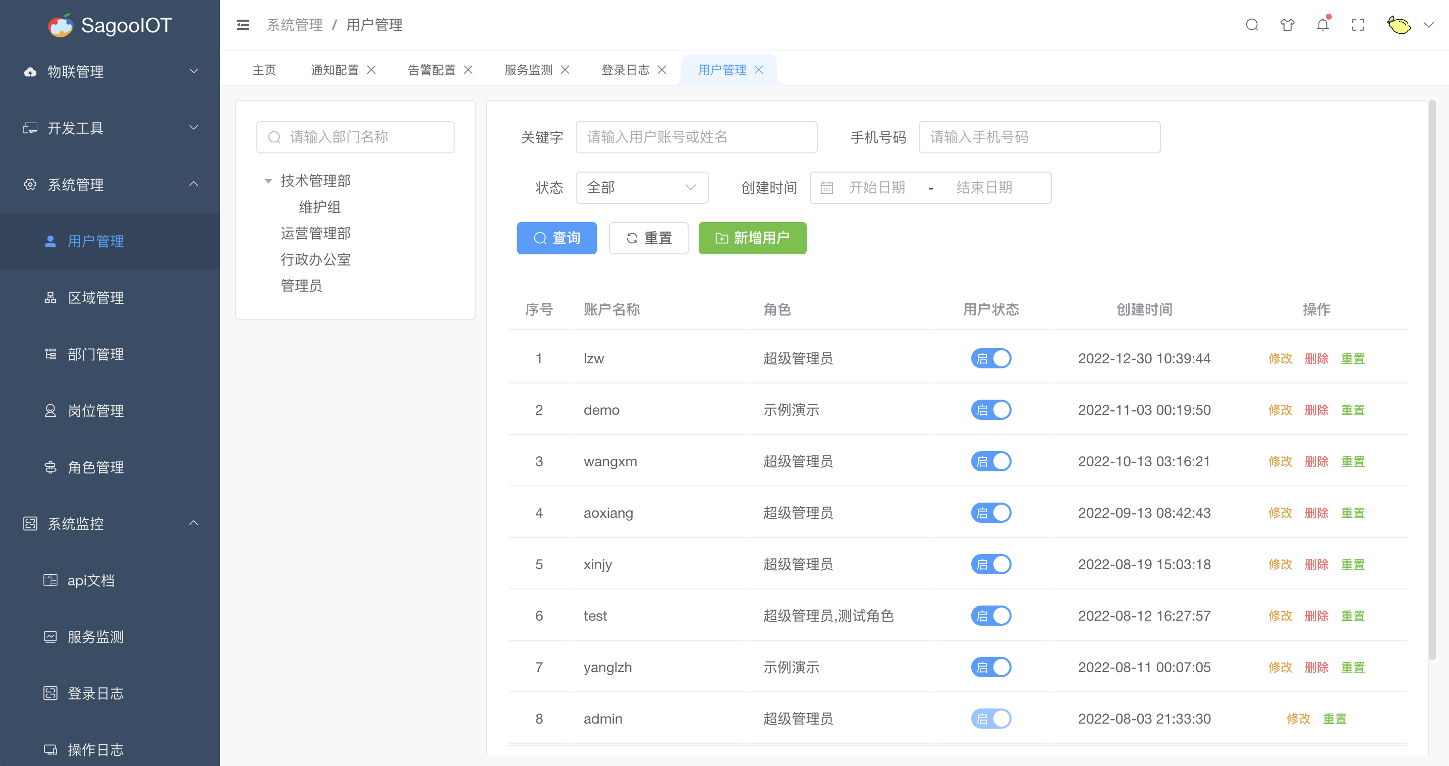Image resolution: width=1449 pixels, height=766 pixels.
Task: Toggle user status switch for lzw
Action: pyautogui.click(x=991, y=358)
